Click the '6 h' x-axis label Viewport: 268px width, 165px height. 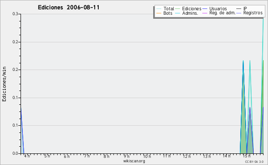[x=67, y=156]
